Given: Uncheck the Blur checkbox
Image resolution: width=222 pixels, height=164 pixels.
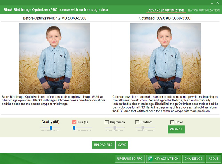Looking at the screenshot, I should click(74, 122).
